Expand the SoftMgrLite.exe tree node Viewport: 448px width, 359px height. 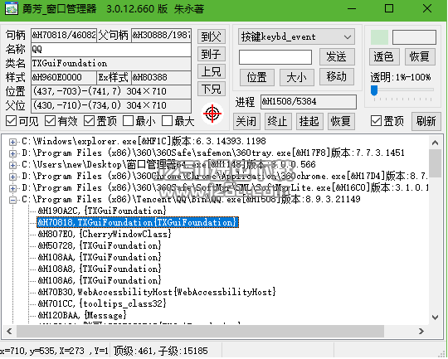coord(12,188)
